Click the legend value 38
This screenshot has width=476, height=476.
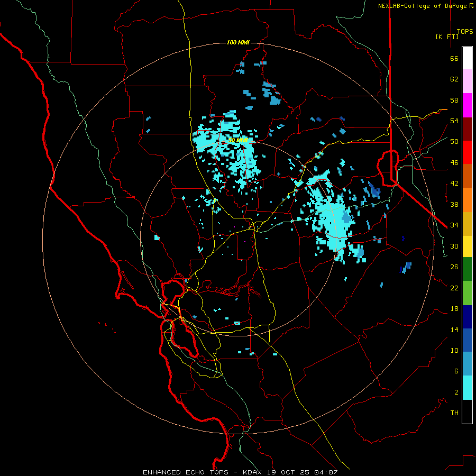(454, 204)
